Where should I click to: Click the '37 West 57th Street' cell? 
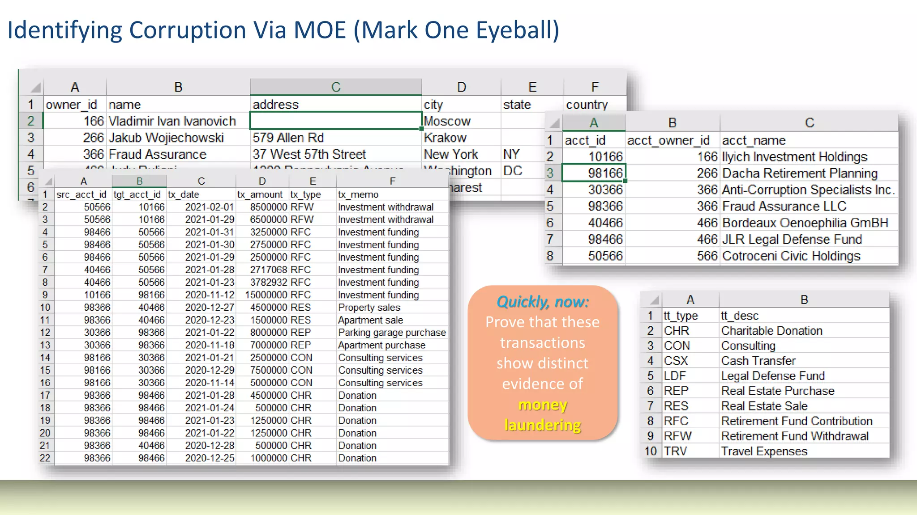(336, 154)
